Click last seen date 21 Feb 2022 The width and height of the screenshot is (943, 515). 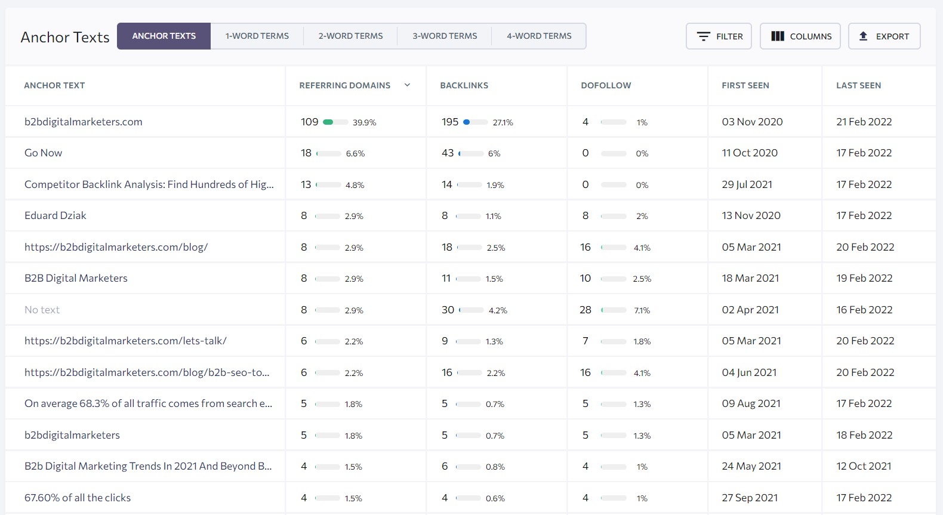pyautogui.click(x=864, y=122)
